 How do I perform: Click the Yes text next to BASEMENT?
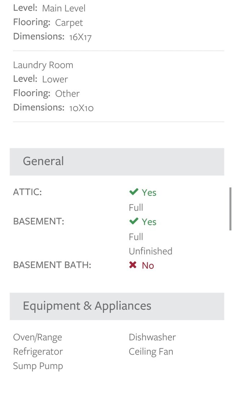click(149, 222)
